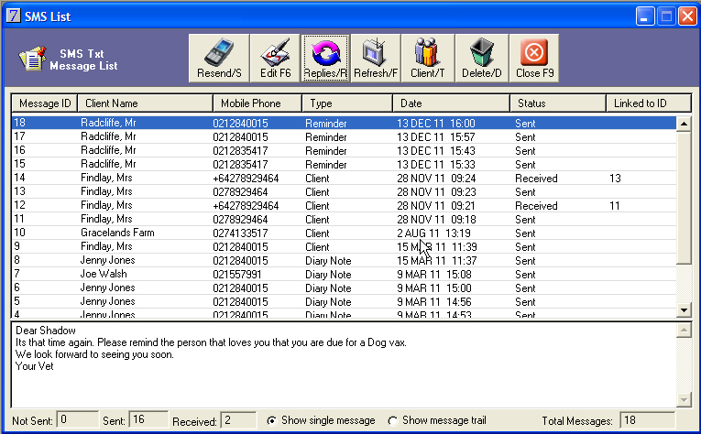Select the Gracelands Farm message row
This screenshot has height=434, width=701.
(x=344, y=233)
